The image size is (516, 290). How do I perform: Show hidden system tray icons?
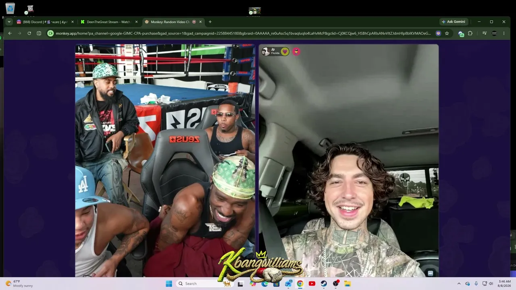click(x=459, y=284)
